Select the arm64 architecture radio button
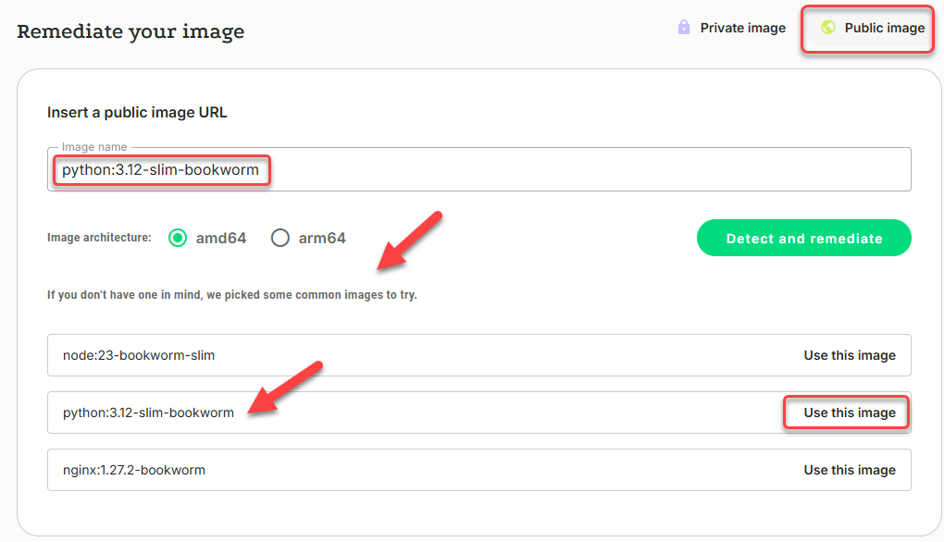Viewport: 944px width, 542px height. (279, 239)
